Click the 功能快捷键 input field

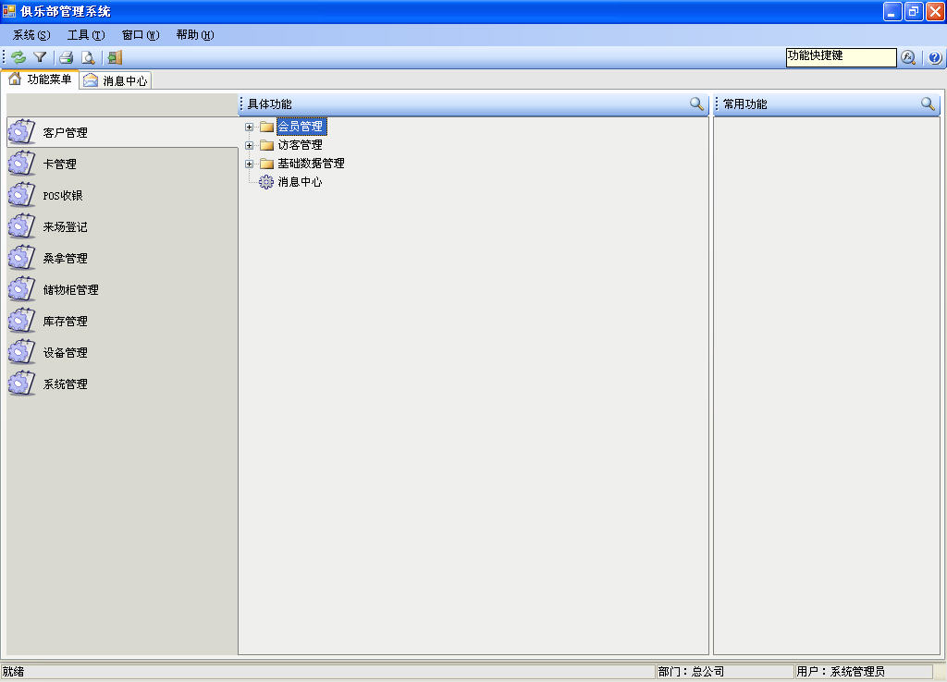pos(840,57)
